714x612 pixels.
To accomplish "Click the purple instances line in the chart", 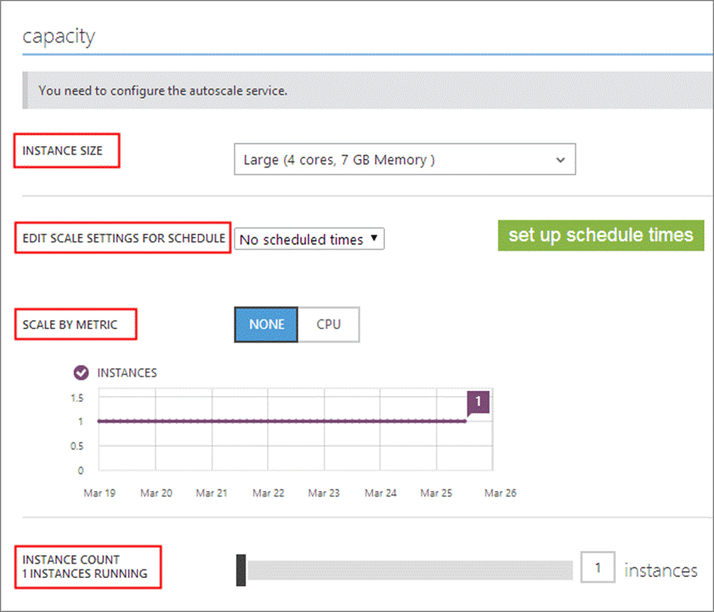I will click(280, 421).
